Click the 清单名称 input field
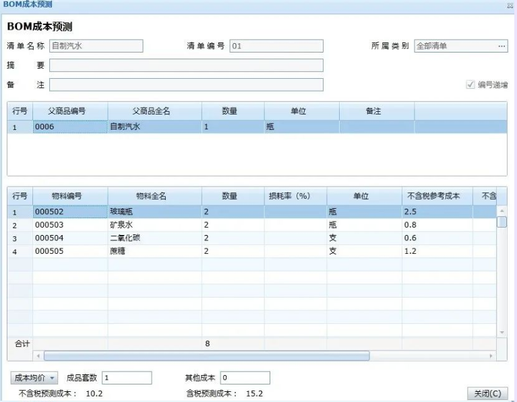The width and height of the screenshot is (517, 402). [x=96, y=46]
